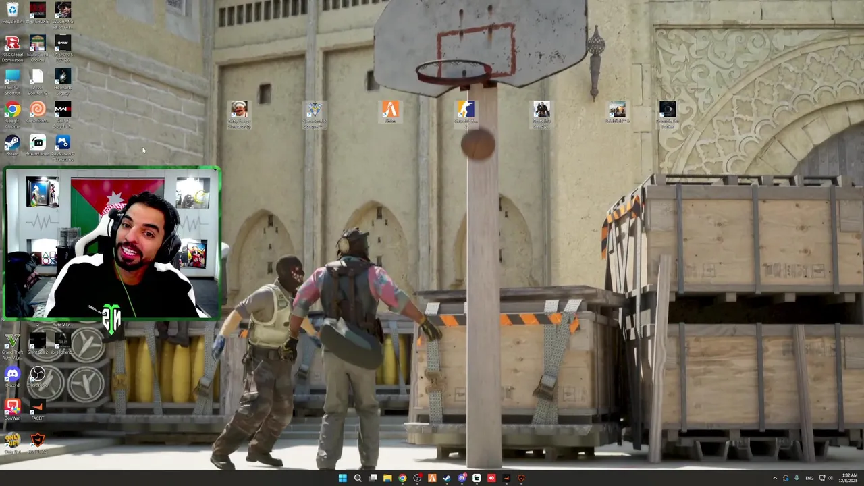The height and width of the screenshot is (486, 864).
Task: Open taskbar Search
Action: click(x=358, y=478)
